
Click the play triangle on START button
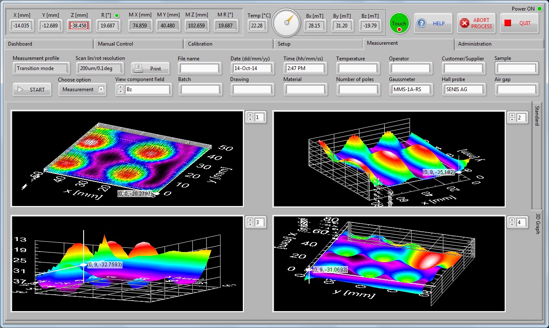[x=20, y=89]
